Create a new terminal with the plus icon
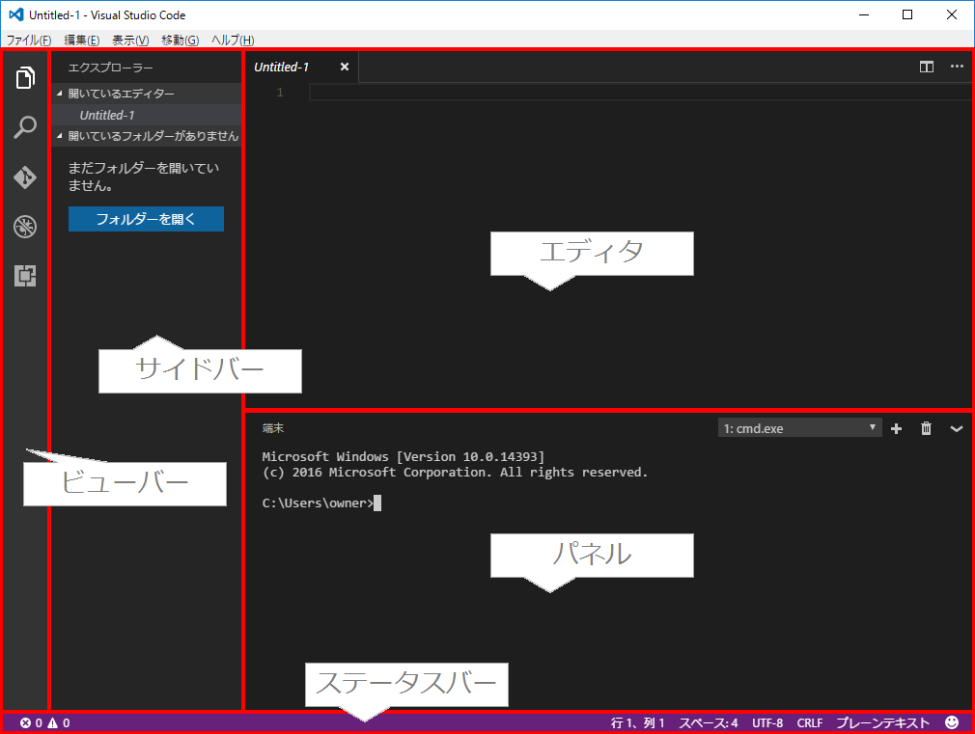This screenshot has height=734, width=975. point(896,428)
